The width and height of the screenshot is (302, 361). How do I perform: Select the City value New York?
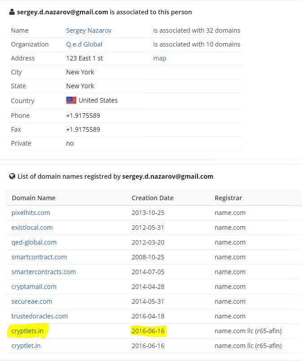(80, 72)
